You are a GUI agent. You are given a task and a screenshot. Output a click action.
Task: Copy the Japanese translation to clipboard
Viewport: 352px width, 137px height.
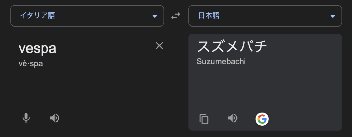204,119
